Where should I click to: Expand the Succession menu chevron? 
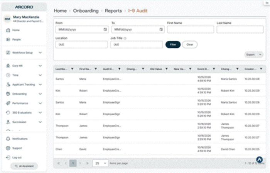coord(40,122)
